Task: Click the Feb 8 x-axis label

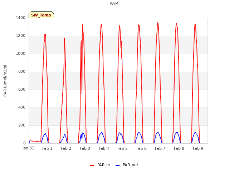Action: coord(179,148)
